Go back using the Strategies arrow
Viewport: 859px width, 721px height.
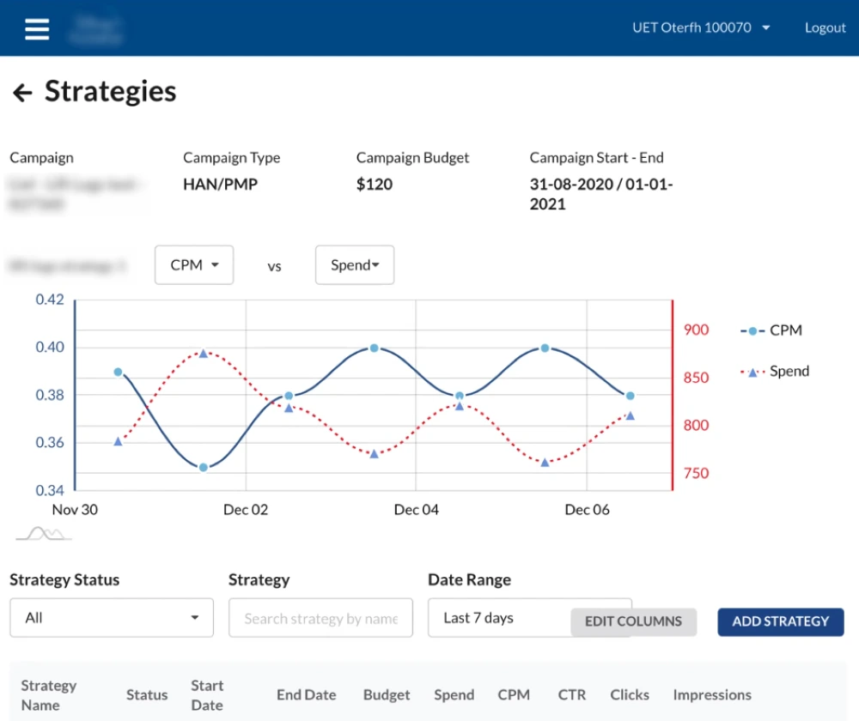coord(22,93)
